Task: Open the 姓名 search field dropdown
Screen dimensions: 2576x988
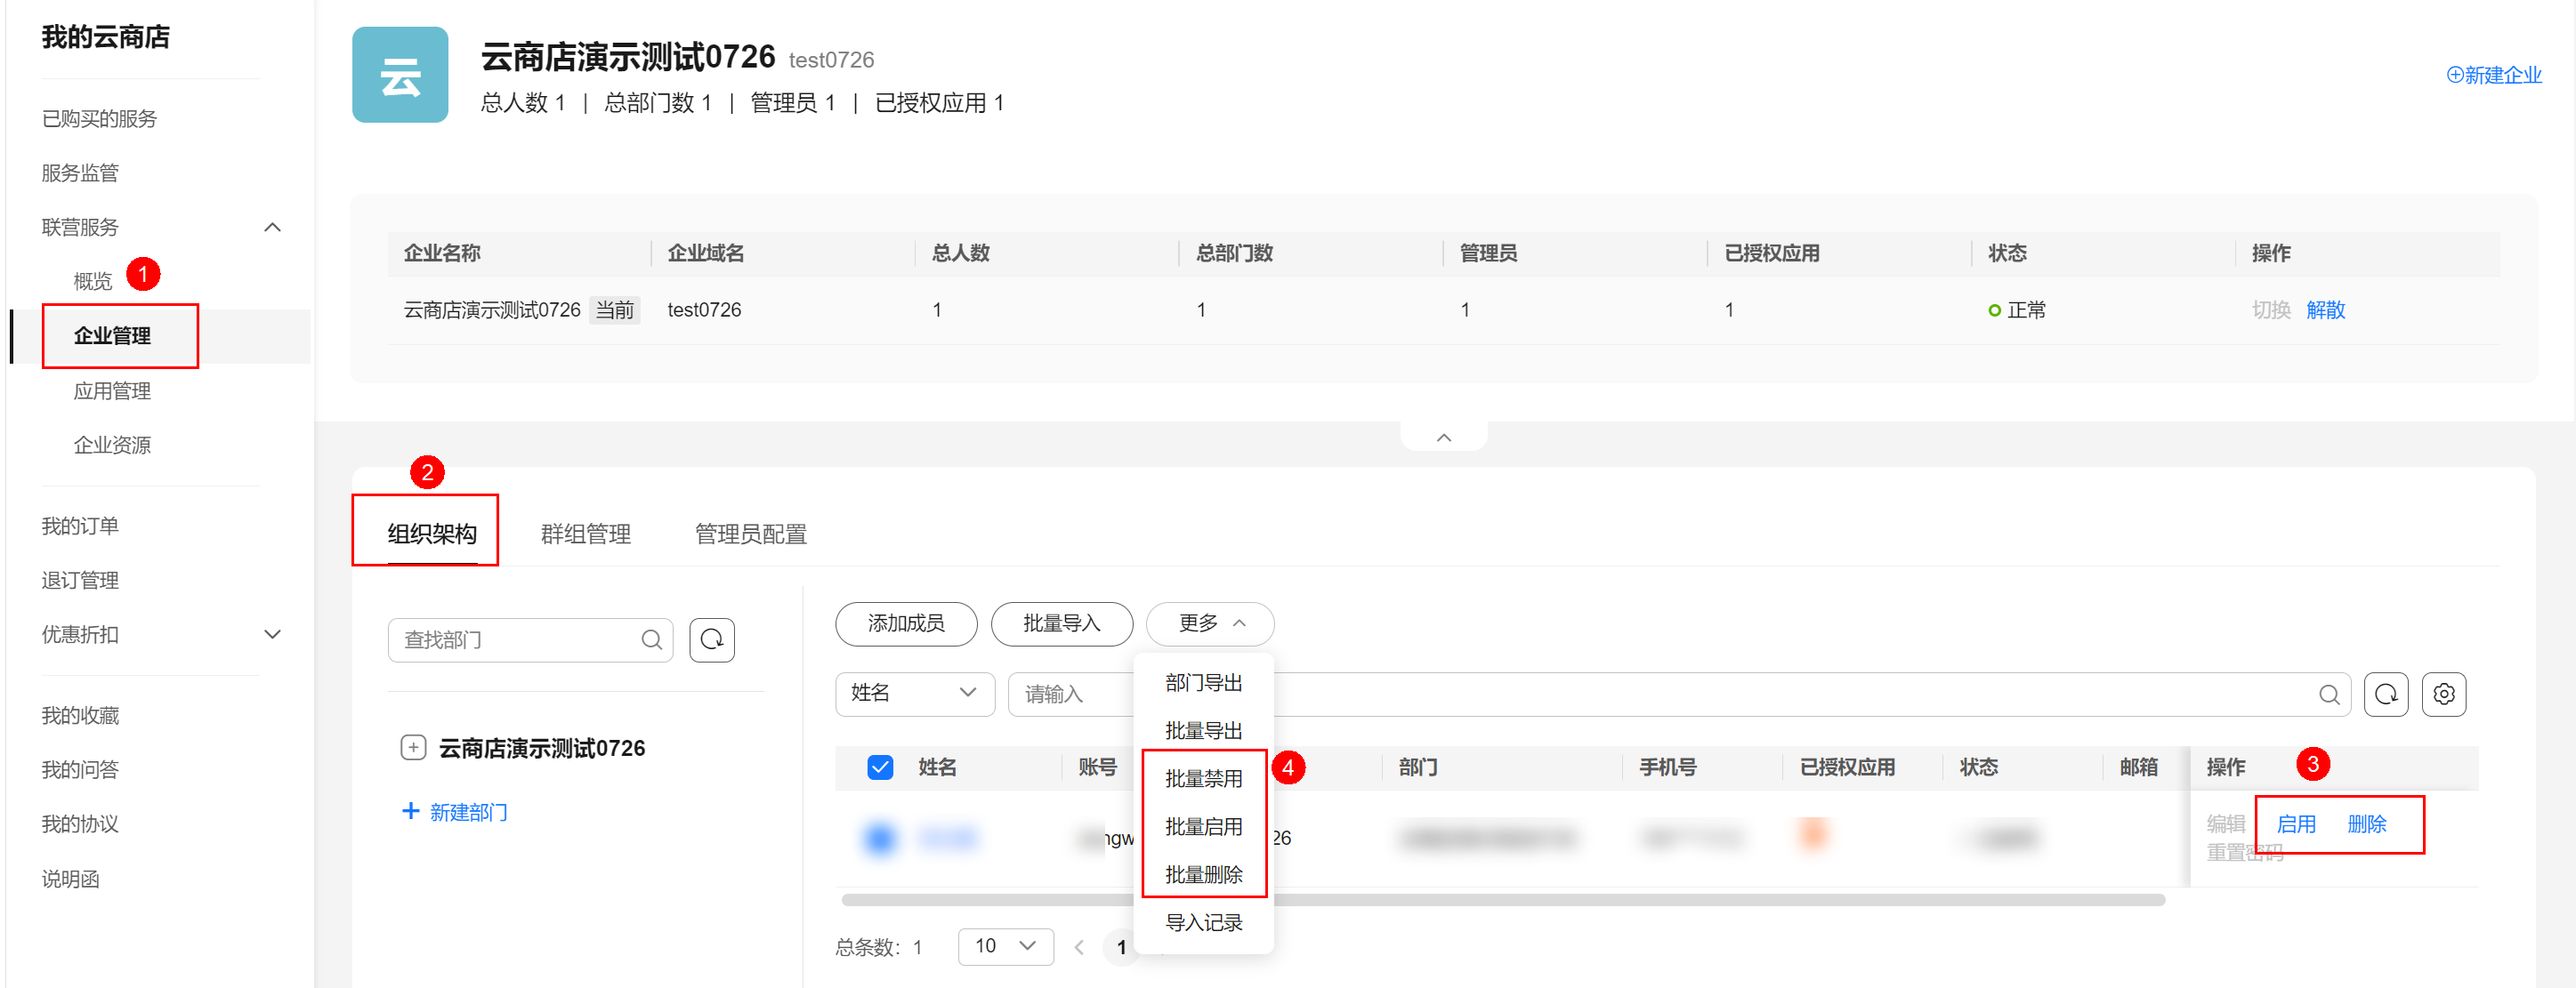Action: [x=914, y=694]
